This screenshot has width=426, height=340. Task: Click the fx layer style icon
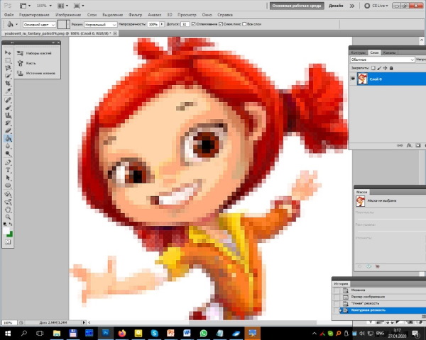tap(409, 146)
